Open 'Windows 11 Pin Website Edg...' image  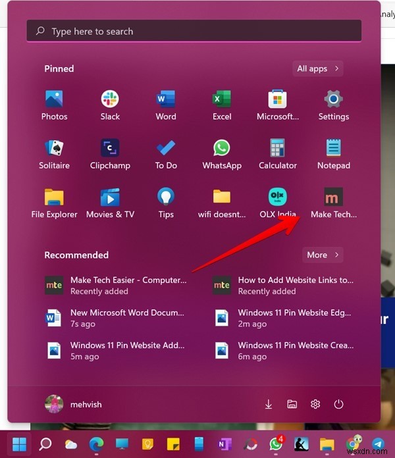(284, 318)
